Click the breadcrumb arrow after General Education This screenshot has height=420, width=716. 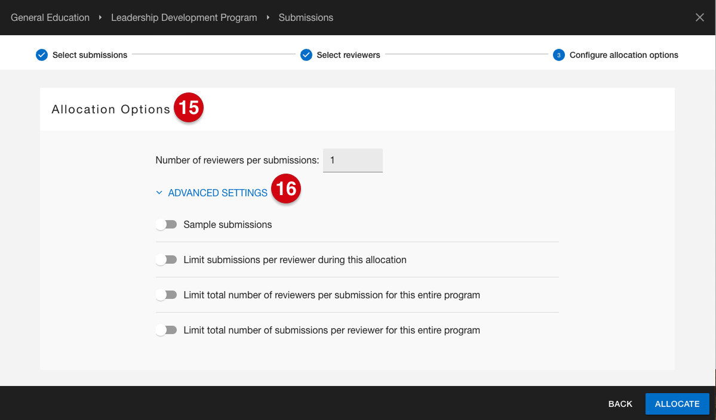(100, 17)
